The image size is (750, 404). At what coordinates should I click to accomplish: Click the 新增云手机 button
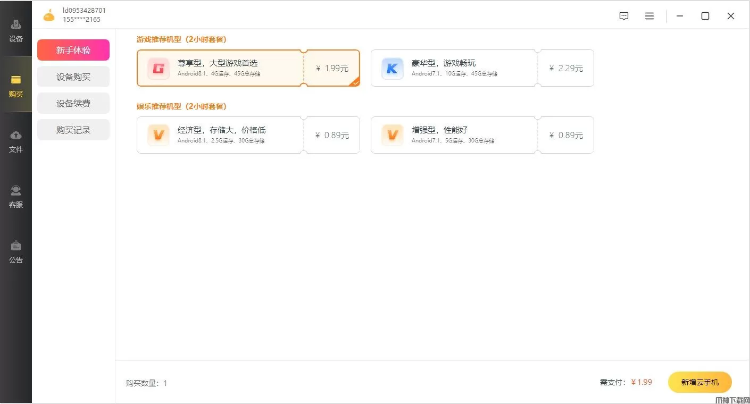699,382
